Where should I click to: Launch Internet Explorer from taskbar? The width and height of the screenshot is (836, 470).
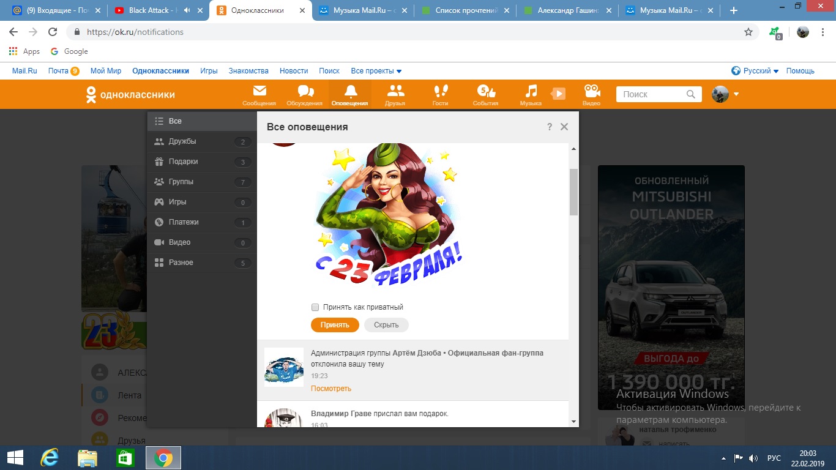49,458
